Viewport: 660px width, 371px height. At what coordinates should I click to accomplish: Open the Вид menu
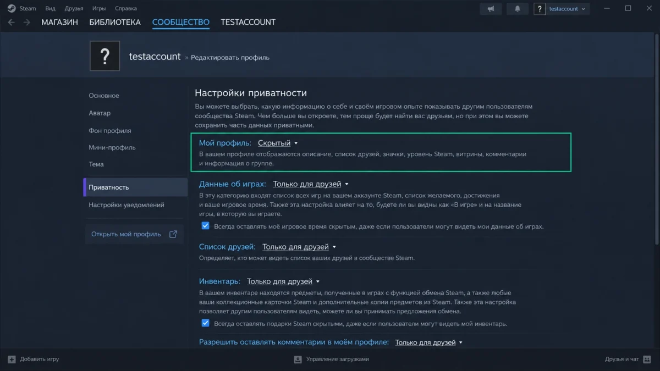click(50, 9)
